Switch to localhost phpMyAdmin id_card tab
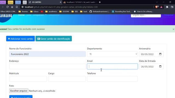Screen dimensions: 175x98 coord(80,2)
